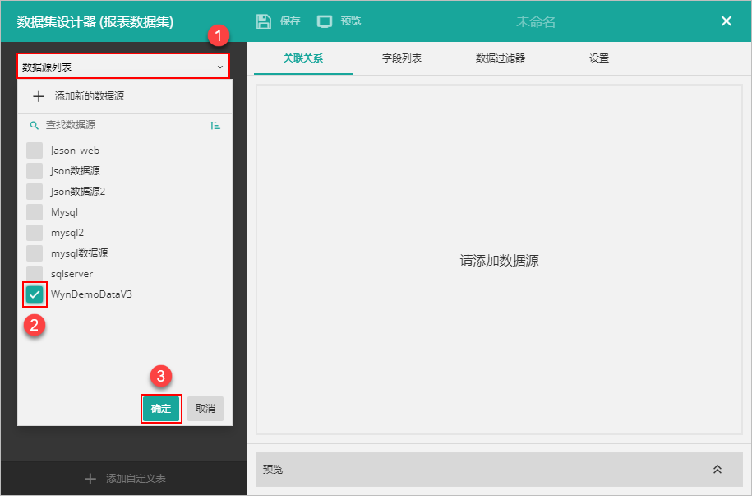Click the save floppy disk icon

(x=264, y=21)
